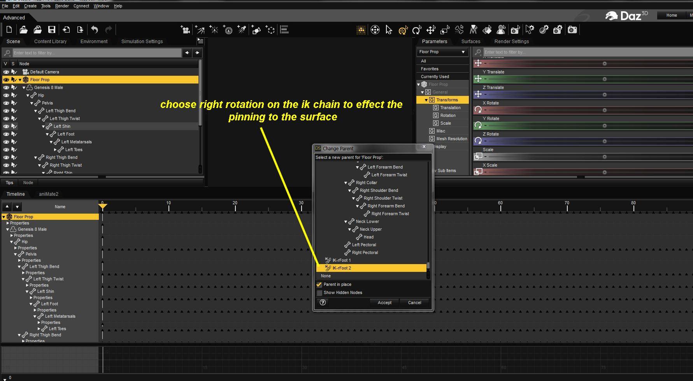
Task: Click the Create New Distant Light icon
Action: [200, 30]
